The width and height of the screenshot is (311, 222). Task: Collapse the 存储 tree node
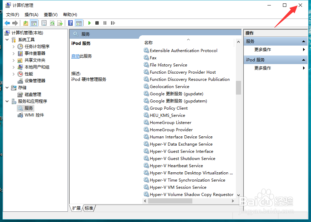(7, 88)
